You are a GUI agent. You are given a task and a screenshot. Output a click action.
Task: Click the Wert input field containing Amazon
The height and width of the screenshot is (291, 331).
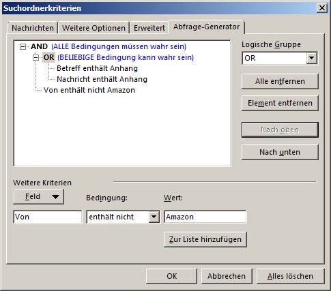point(205,217)
